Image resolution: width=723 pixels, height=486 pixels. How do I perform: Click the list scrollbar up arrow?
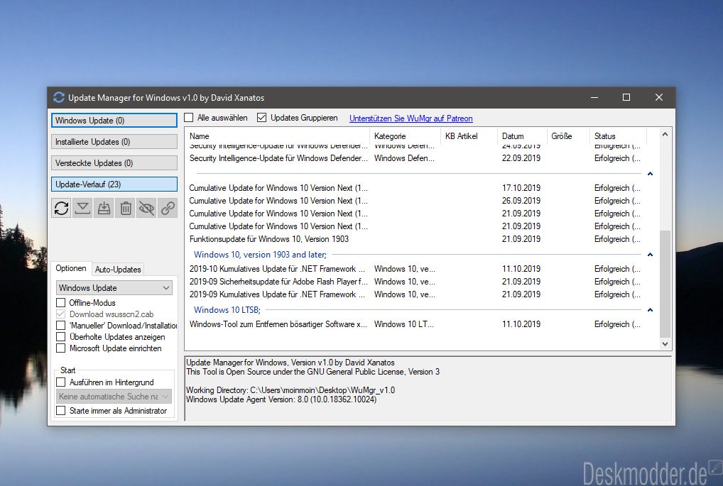[x=665, y=135]
